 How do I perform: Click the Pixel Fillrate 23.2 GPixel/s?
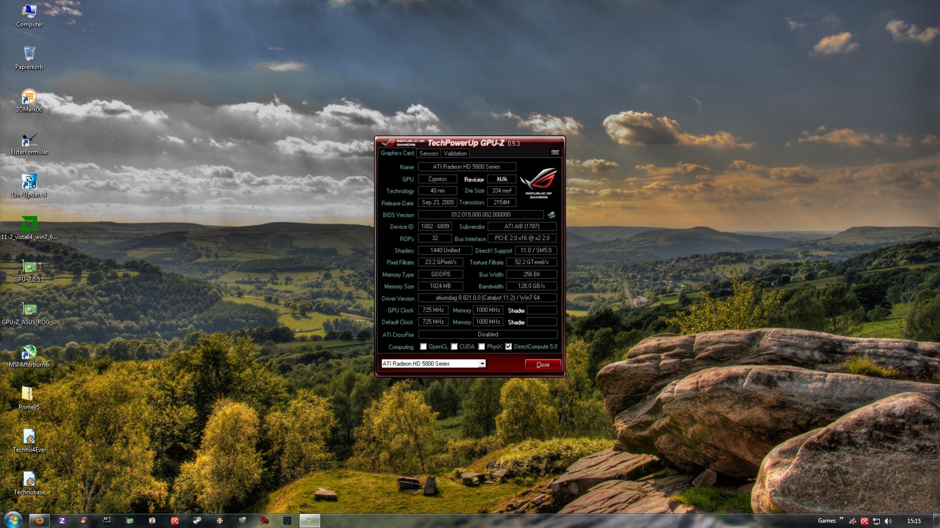(x=440, y=262)
